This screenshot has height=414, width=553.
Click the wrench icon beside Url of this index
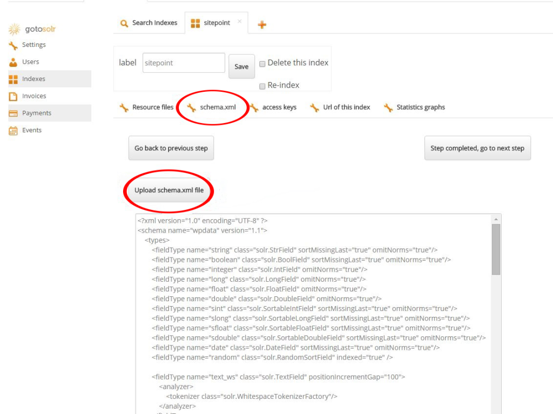314,107
